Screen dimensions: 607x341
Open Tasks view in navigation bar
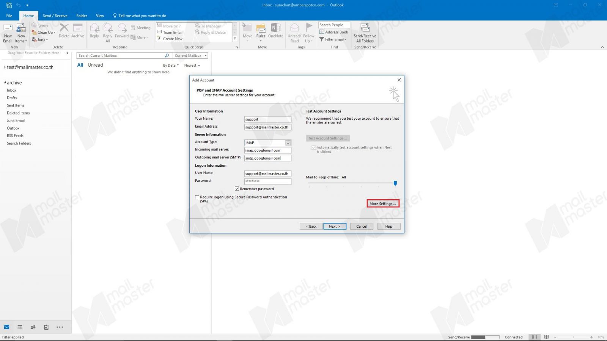pyautogui.click(x=46, y=327)
